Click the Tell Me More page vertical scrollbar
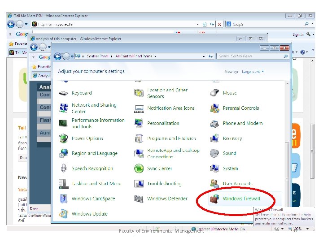Screen dimensions: 323x242 point(312,151)
